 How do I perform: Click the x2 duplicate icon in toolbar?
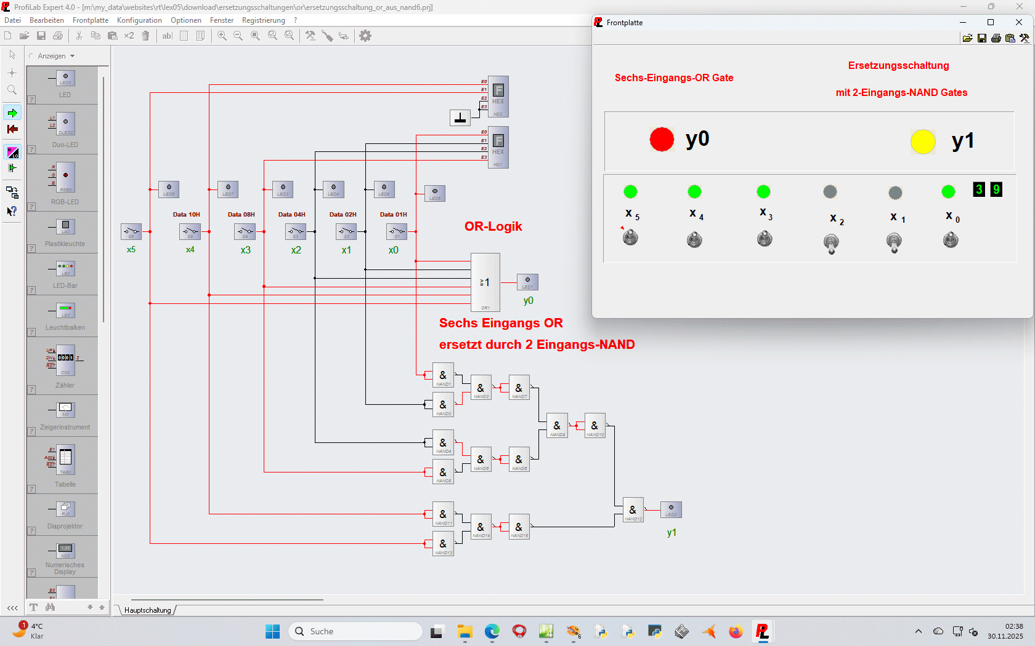click(129, 36)
